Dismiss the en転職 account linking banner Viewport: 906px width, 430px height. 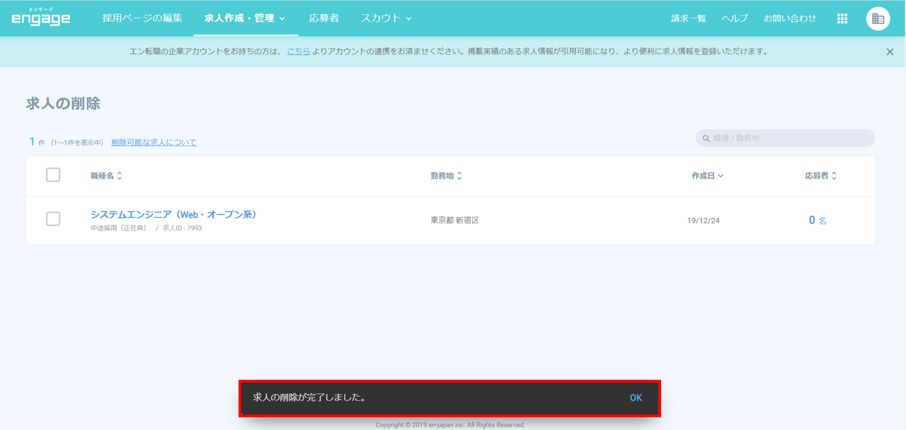pyautogui.click(x=890, y=52)
